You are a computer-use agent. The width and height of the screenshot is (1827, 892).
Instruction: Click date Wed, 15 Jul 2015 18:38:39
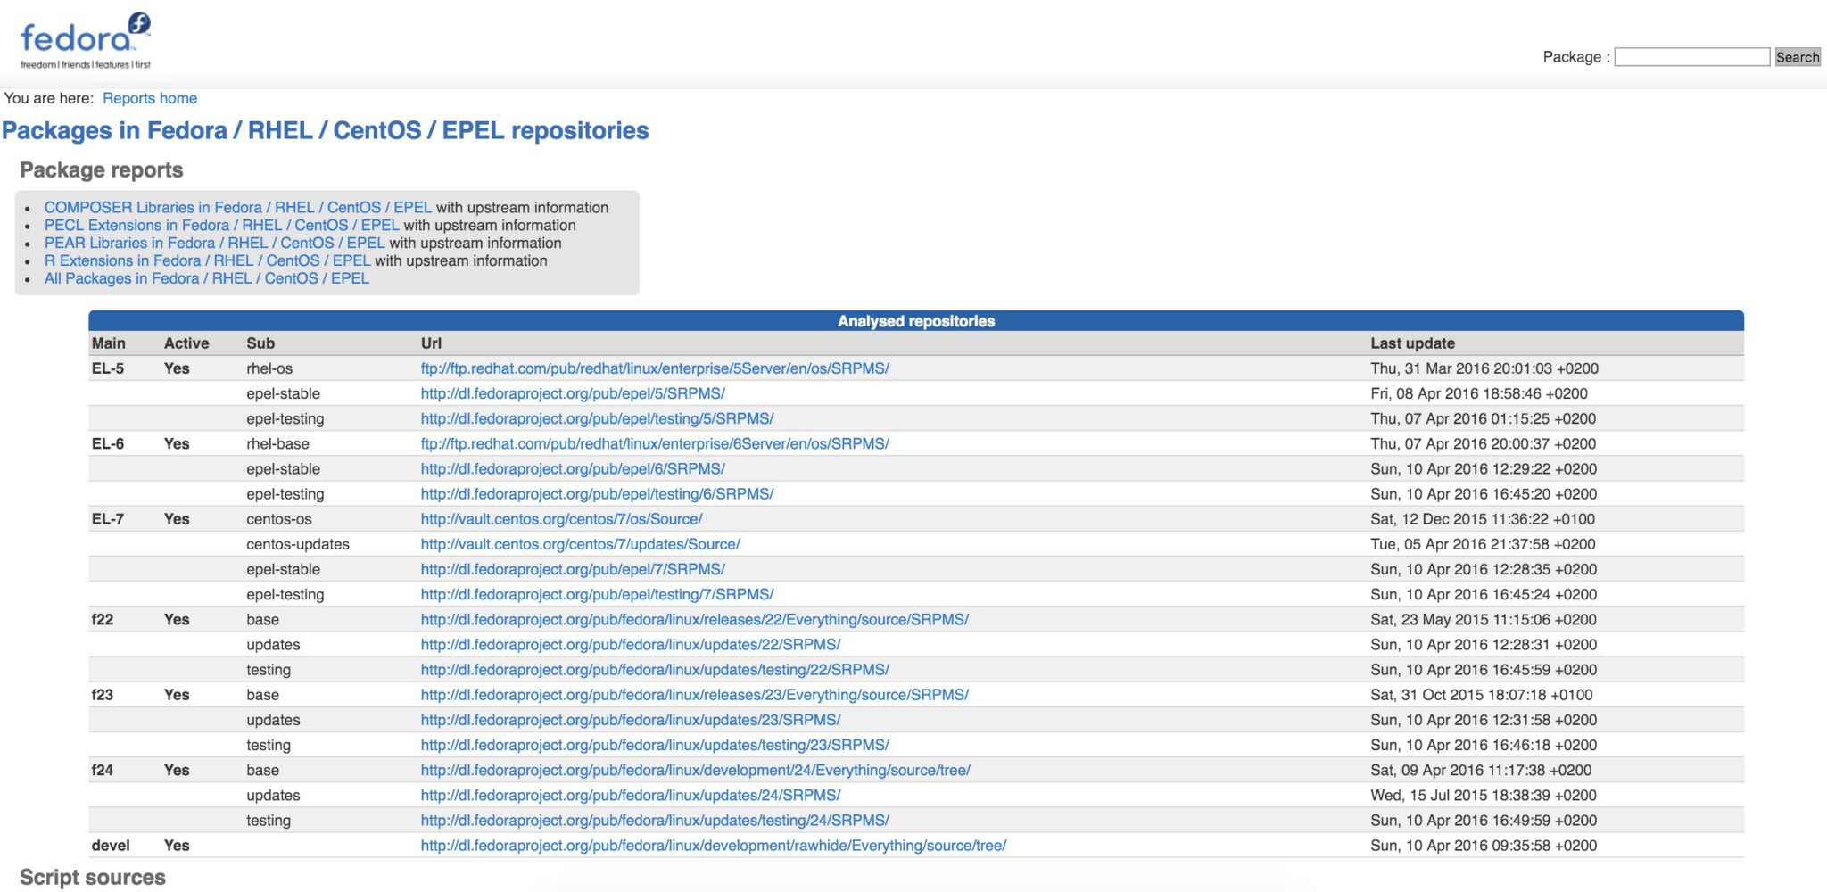[1484, 795]
